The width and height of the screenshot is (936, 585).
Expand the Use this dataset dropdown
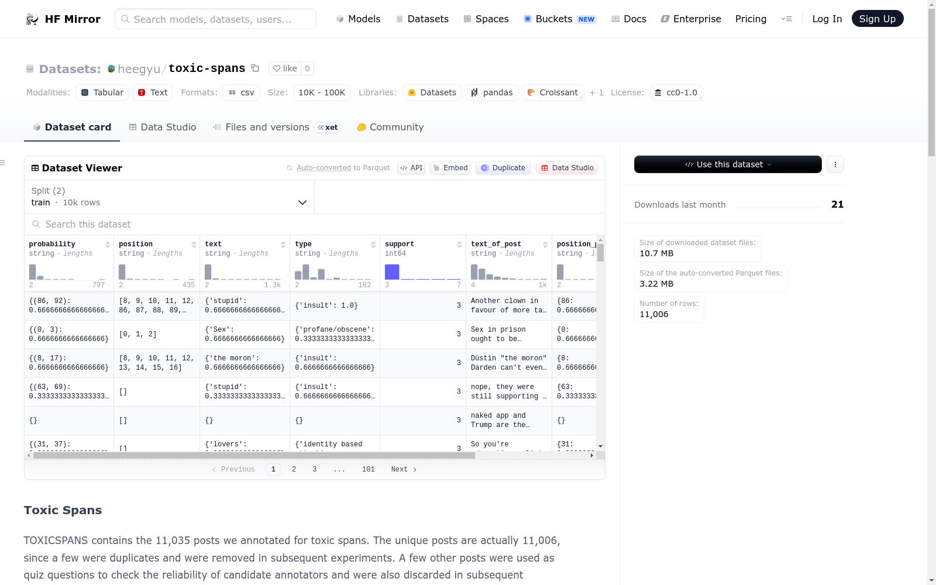click(x=728, y=164)
